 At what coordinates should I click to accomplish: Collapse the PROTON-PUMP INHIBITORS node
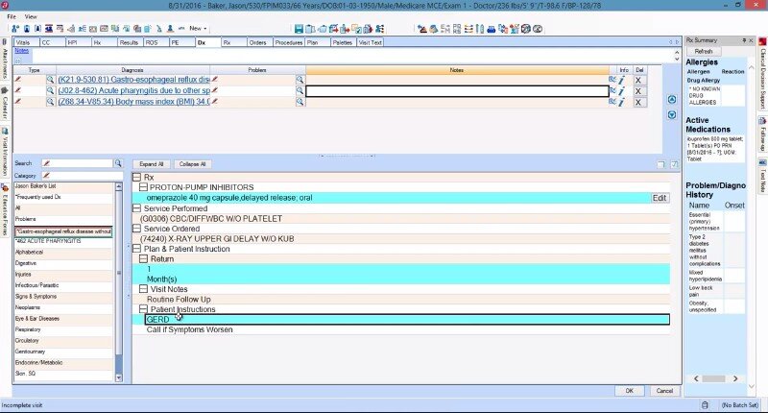coord(144,187)
